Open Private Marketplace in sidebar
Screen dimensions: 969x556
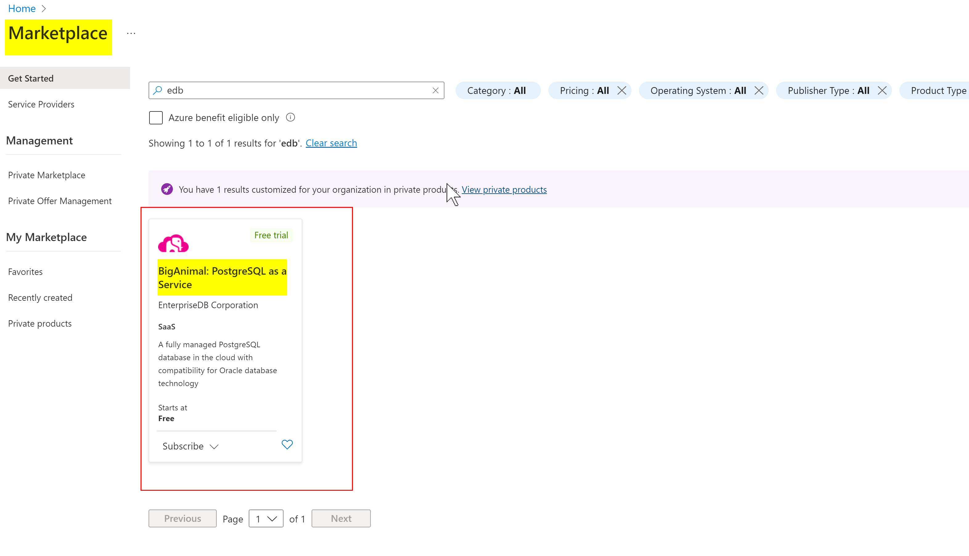coord(47,175)
